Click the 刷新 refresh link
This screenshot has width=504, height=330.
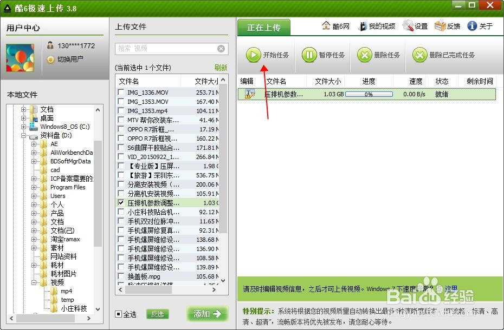tap(221, 68)
